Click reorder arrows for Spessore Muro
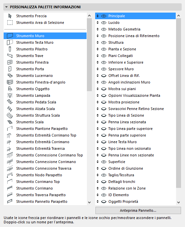 [98, 69]
